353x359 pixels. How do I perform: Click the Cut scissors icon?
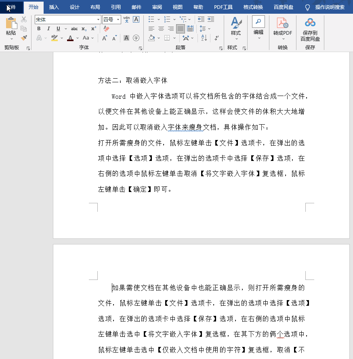coord(24,19)
